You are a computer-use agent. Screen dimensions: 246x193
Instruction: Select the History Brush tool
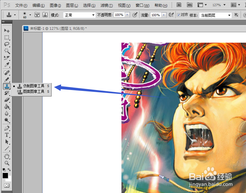tap(7, 93)
